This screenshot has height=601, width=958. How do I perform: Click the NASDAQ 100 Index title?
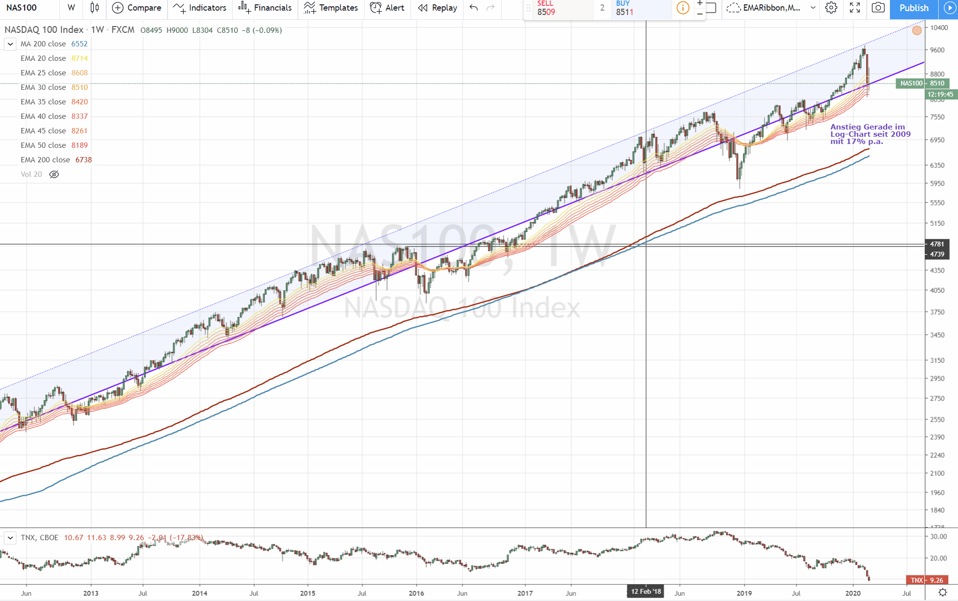(44, 30)
